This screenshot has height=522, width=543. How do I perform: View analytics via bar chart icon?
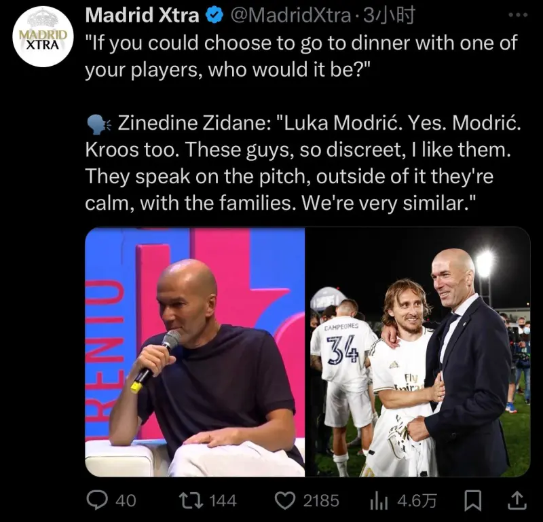pyautogui.click(x=379, y=501)
